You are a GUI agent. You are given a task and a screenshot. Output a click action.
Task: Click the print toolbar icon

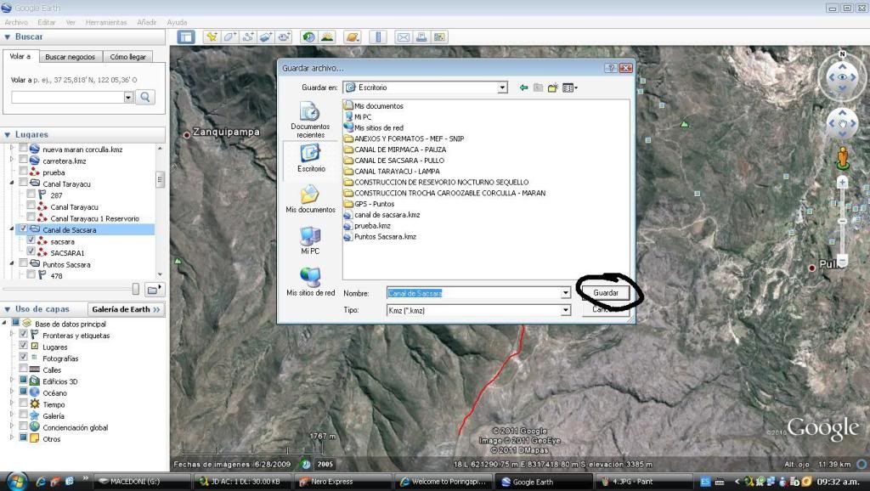tap(421, 37)
